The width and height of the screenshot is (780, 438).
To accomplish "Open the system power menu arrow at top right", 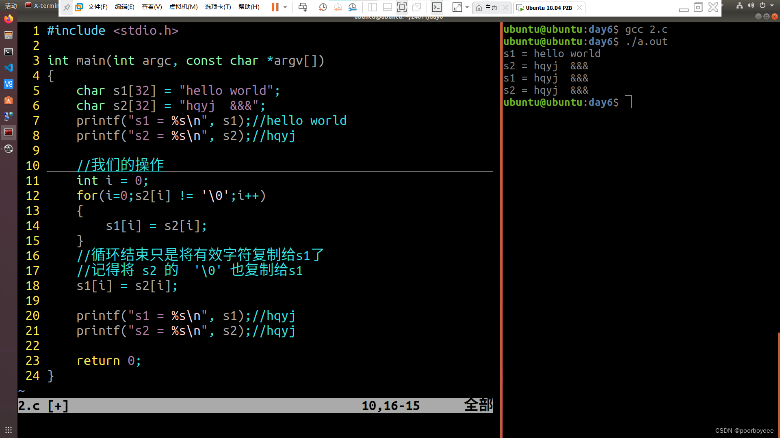I will pyautogui.click(x=771, y=6).
